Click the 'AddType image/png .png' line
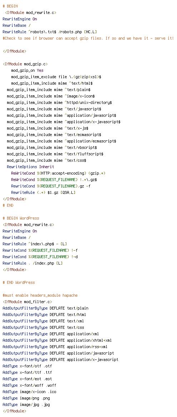Screen dimensions: 177x417 pyautogui.click(x=26, y=398)
